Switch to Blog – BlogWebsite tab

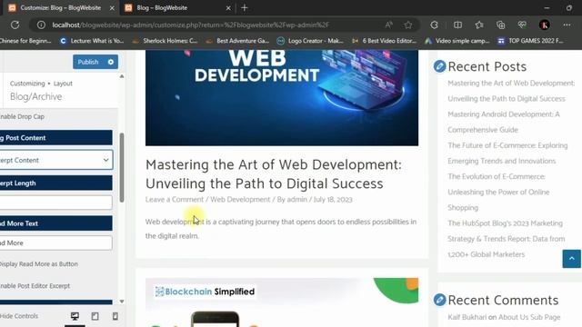click(178, 8)
